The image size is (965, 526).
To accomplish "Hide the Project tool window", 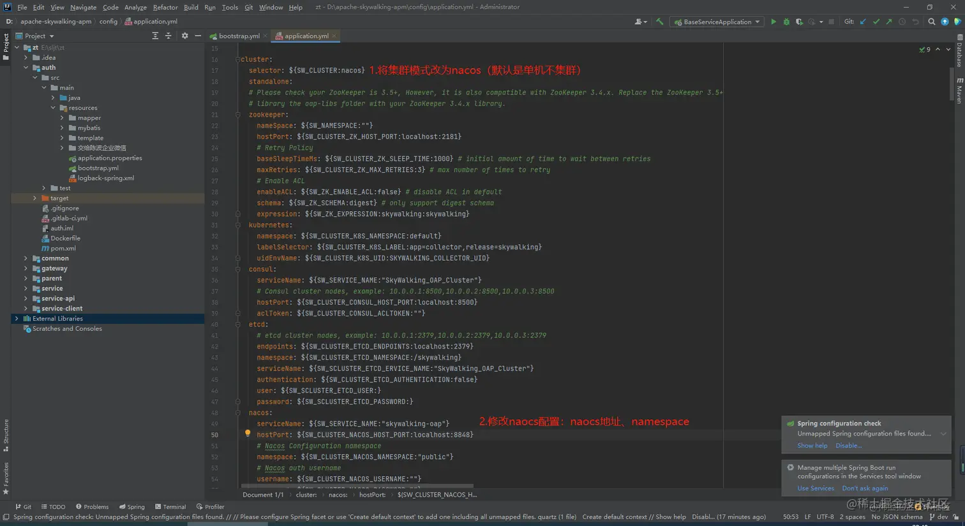I will 198,36.
